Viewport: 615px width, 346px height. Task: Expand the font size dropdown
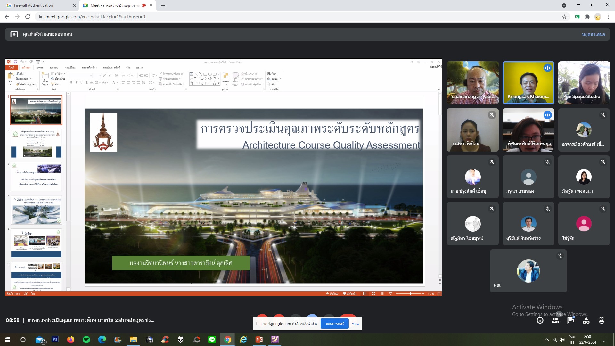100,76
